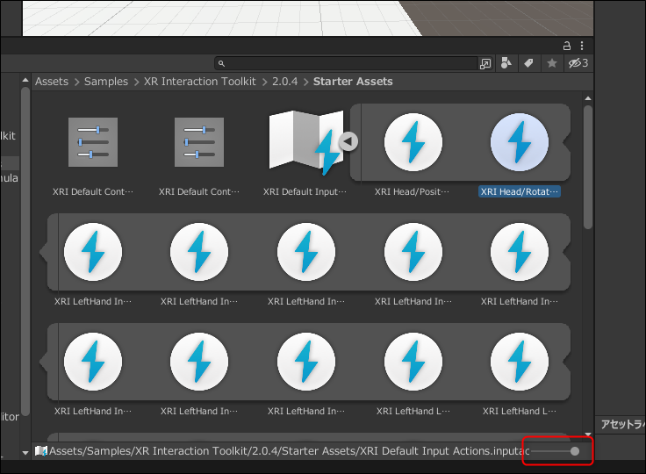
Task: Click the folder tree scrollbar up arrow
Action: pos(25,80)
